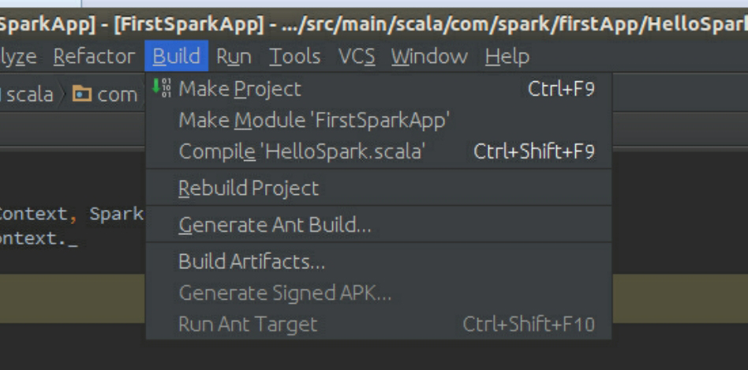This screenshot has height=370, width=748.
Task: Open the Tools menu
Action: [294, 57]
